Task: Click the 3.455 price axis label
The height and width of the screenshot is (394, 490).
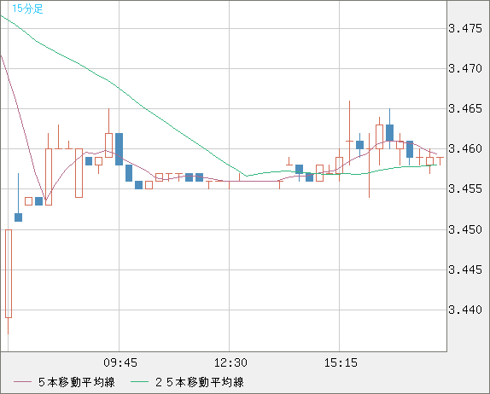Action: point(465,189)
